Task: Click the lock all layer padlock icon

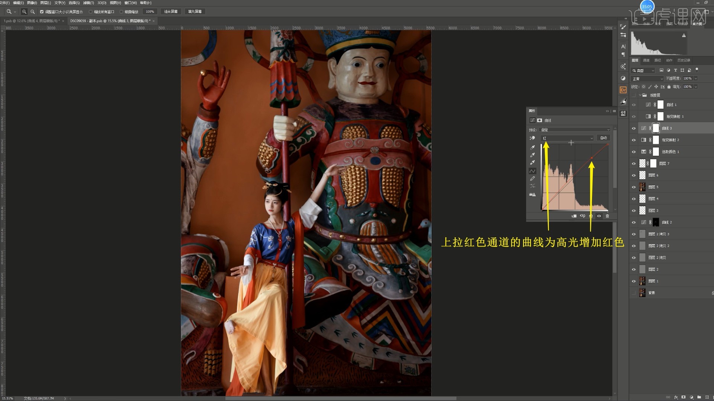Action: coord(669,87)
